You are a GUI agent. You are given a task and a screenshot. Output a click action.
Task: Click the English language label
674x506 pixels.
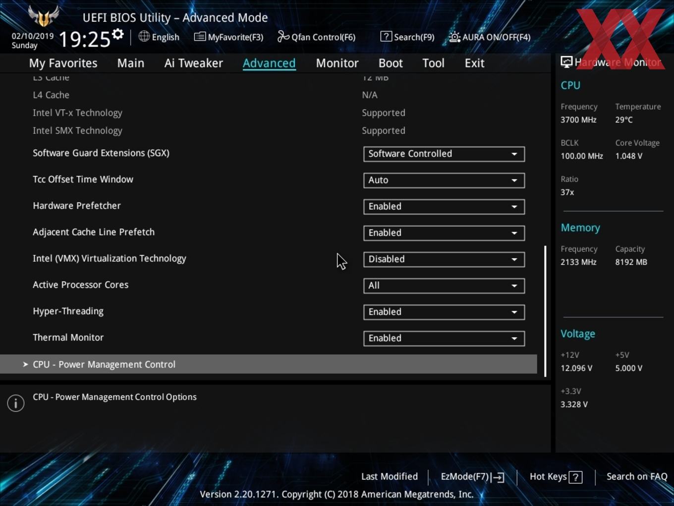(166, 37)
